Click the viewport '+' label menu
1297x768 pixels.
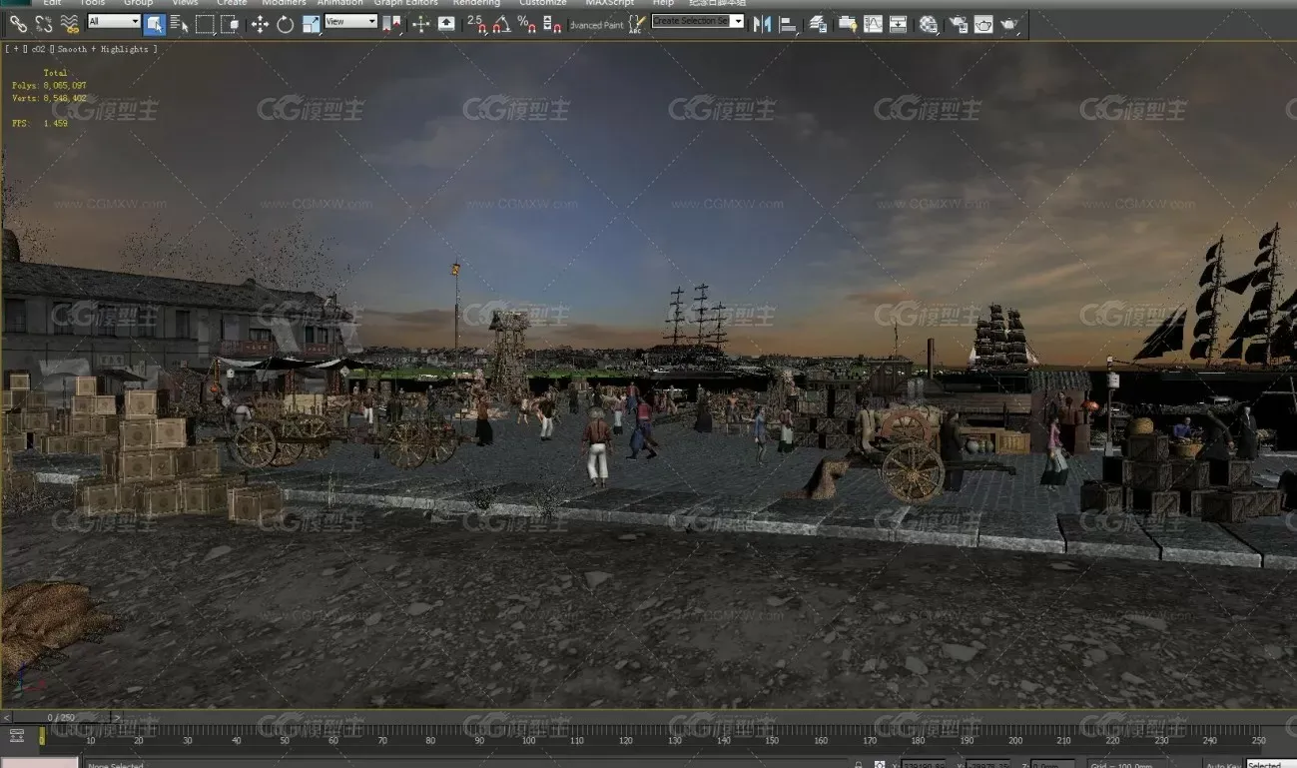[x=18, y=48]
